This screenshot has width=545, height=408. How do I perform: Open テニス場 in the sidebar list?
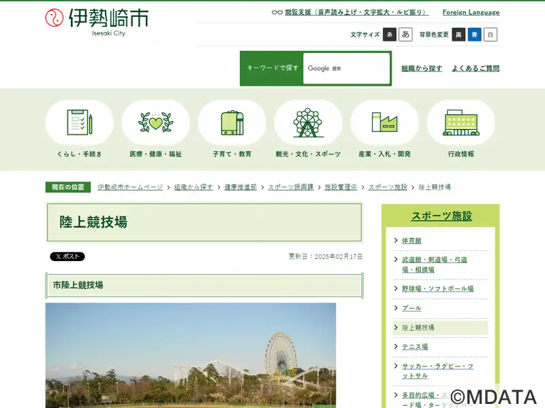(x=415, y=347)
